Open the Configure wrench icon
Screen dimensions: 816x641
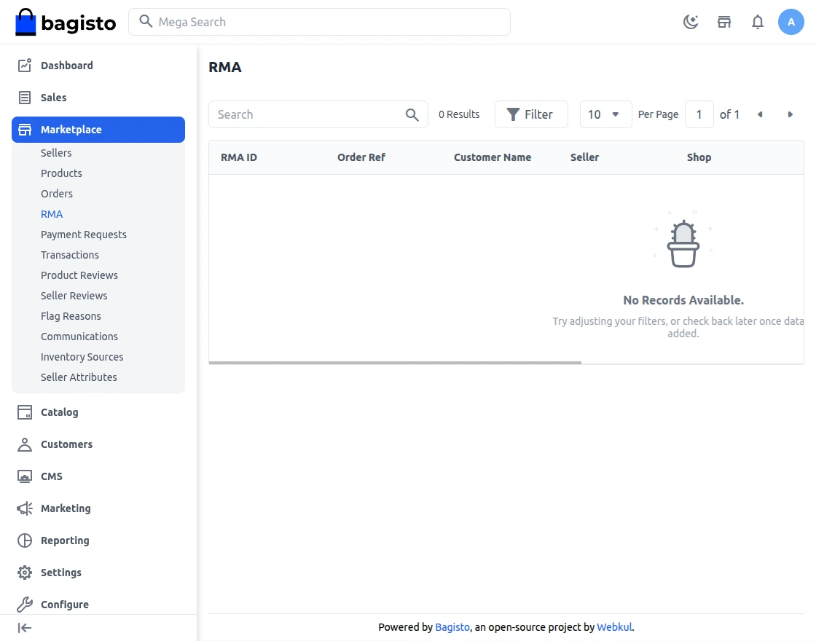[x=25, y=605]
